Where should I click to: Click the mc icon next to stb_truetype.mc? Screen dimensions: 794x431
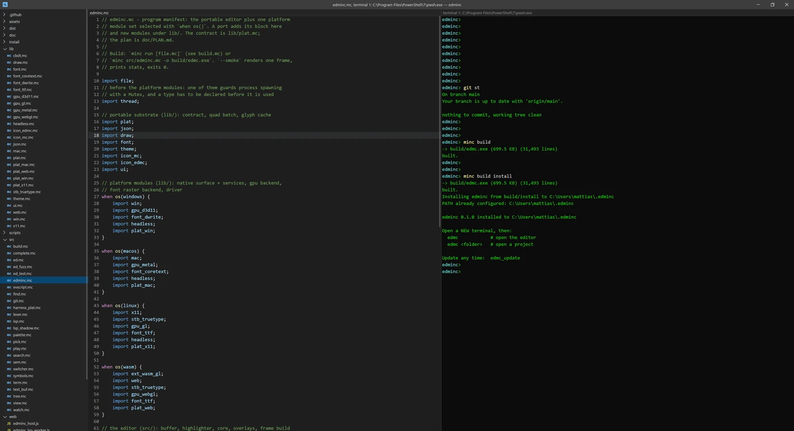point(9,192)
